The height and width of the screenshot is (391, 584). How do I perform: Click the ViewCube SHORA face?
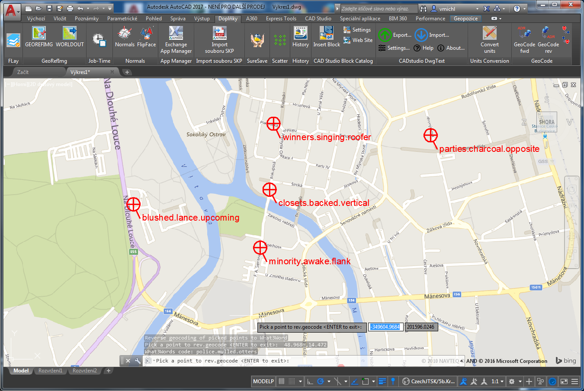(547, 122)
